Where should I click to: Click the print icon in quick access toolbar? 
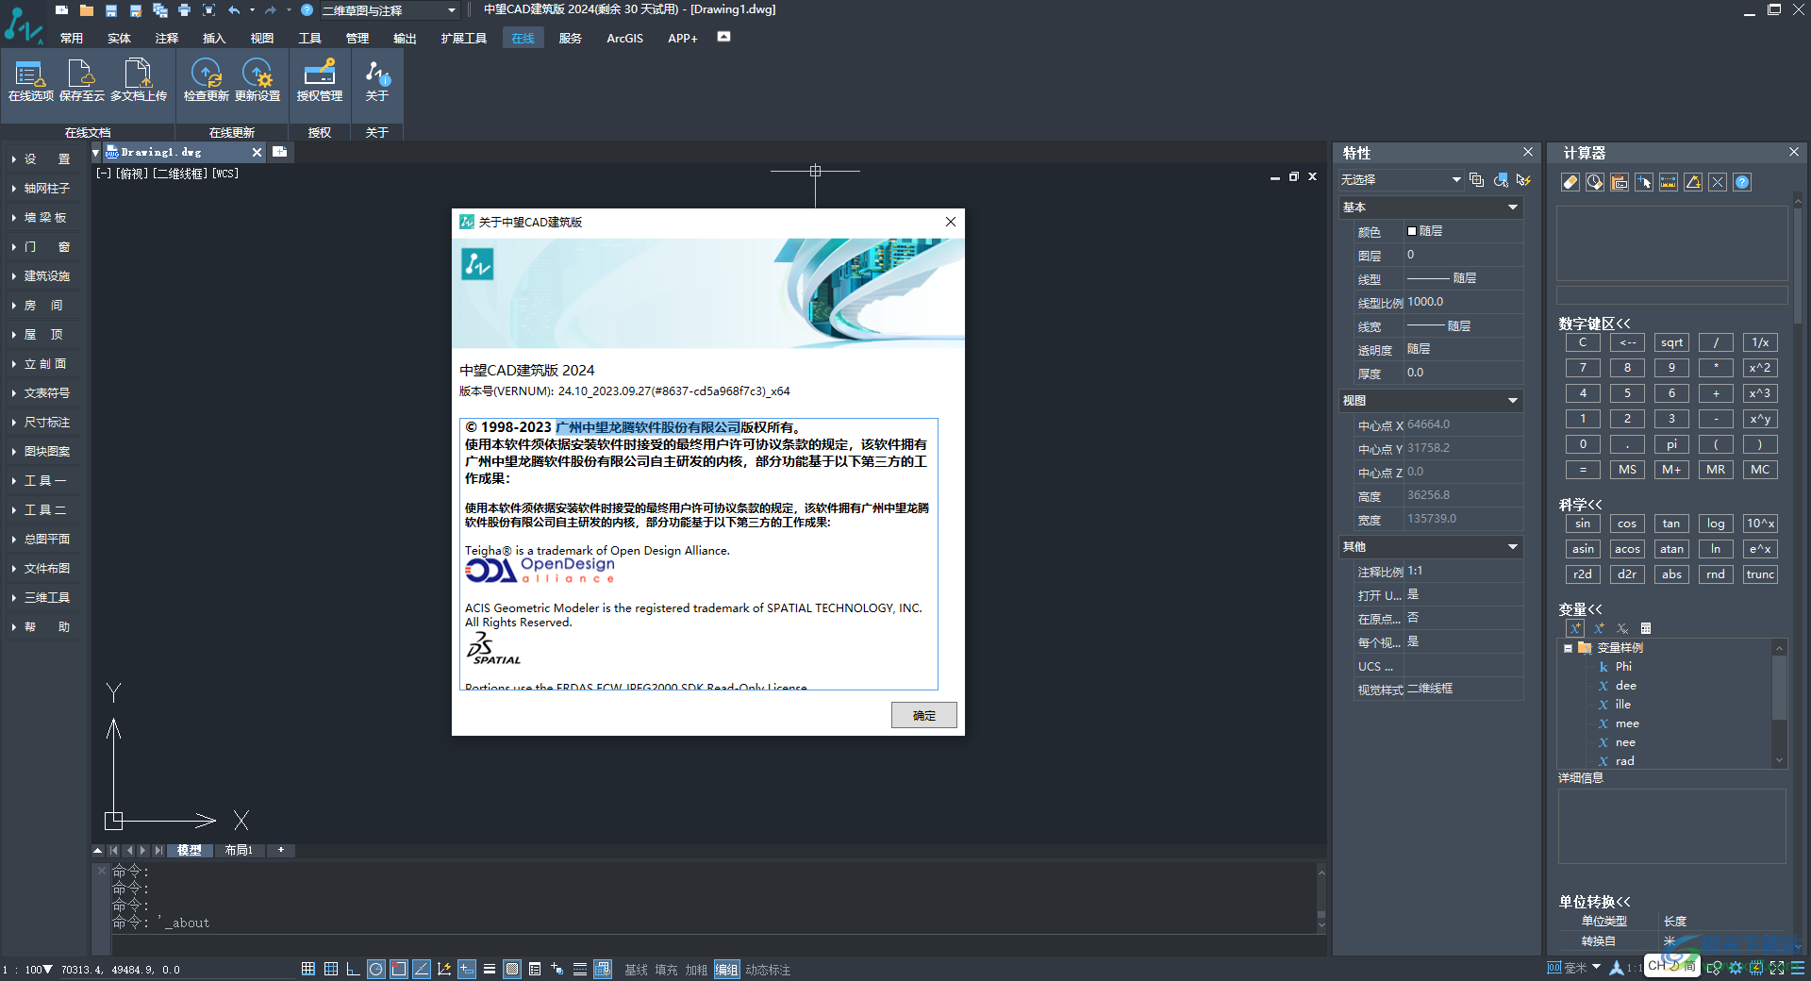[x=184, y=10]
